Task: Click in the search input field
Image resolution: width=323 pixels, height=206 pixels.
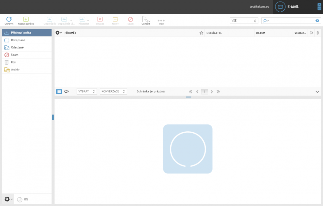Action: 291,21
